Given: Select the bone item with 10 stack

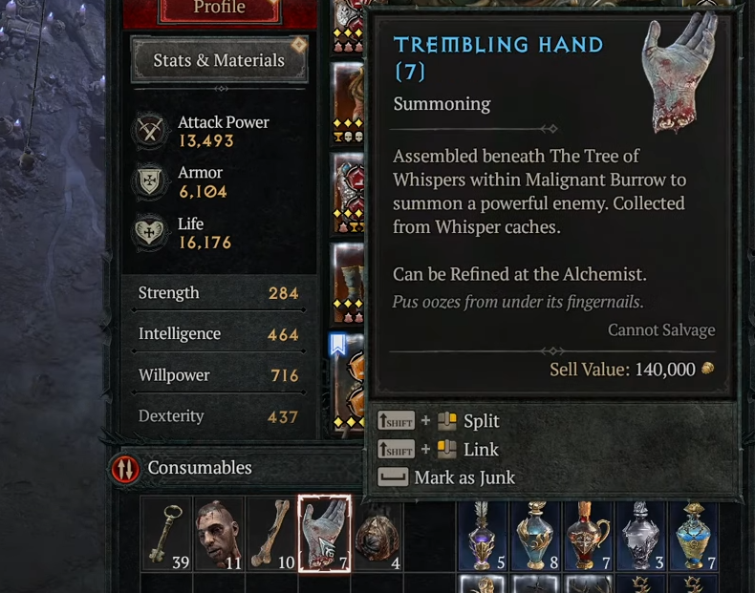Looking at the screenshot, I should (271, 535).
